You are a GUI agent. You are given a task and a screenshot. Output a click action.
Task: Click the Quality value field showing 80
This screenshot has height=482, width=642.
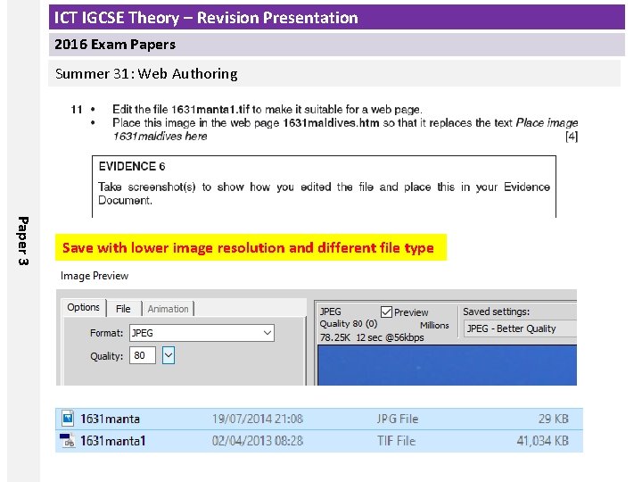(x=143, y=355)
